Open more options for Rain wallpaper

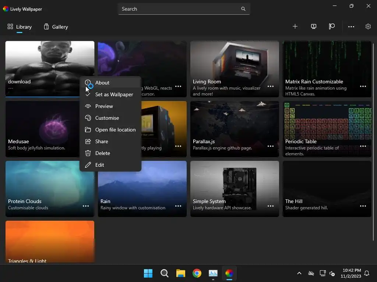coord(178,206)
